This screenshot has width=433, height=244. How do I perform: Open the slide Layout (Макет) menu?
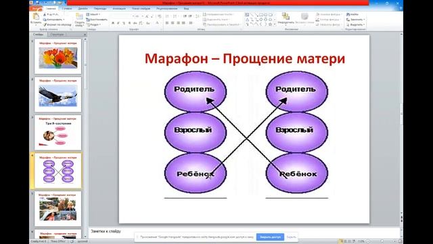pos(93,14)
